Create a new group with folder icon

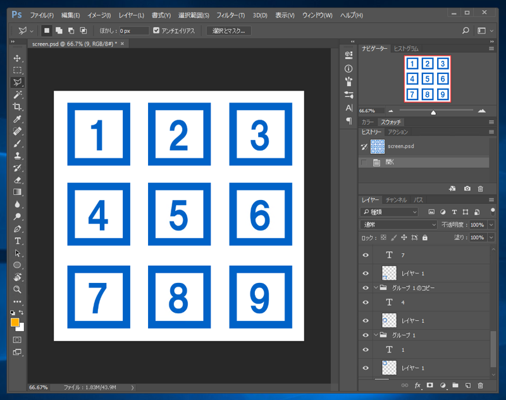pyautogui.click(x=455, y=385)
